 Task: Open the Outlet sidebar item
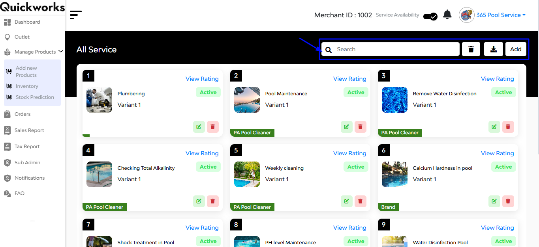tap(22, 37)
